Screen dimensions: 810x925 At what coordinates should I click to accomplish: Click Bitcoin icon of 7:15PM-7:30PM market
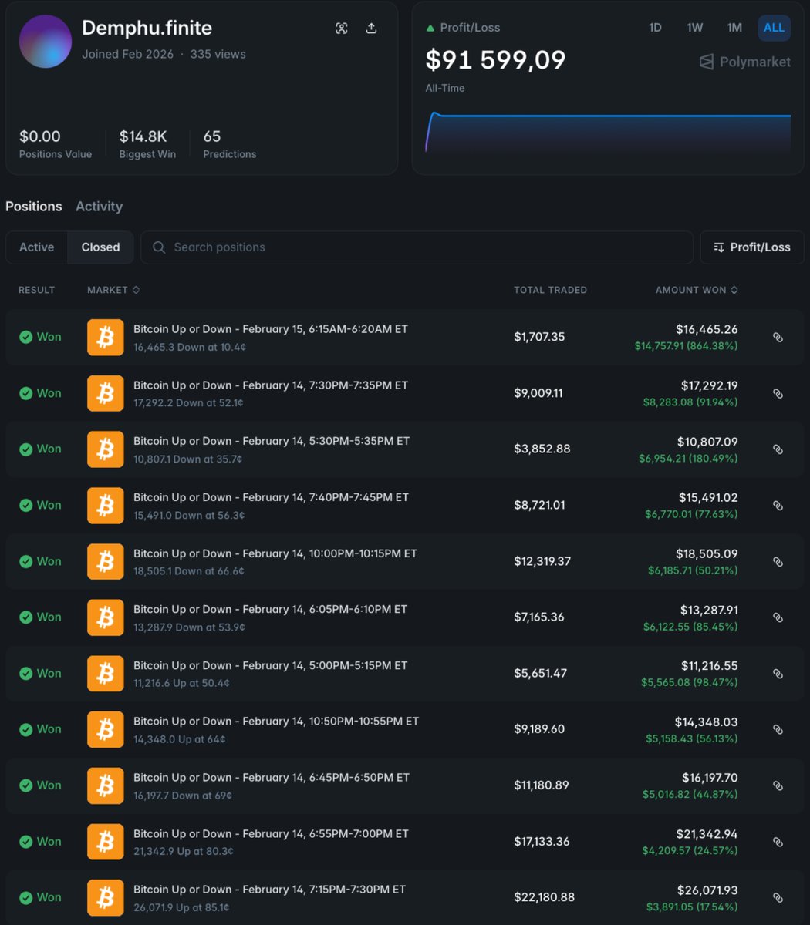click(x=105, y=897)
